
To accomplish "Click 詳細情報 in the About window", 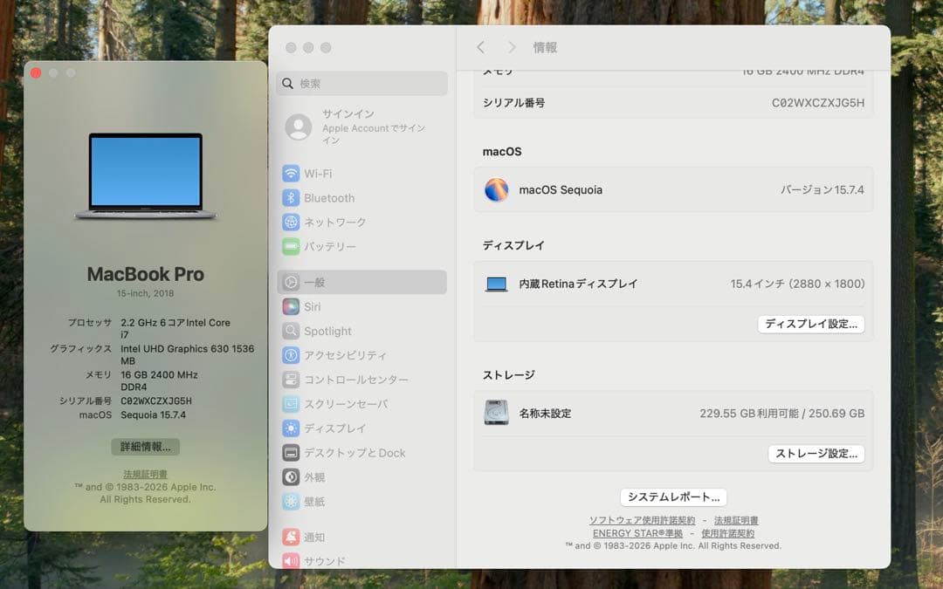I will point(145,446).
